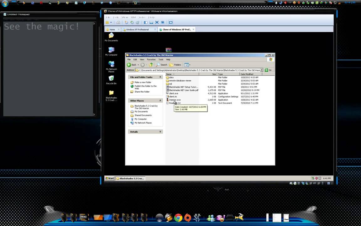Take a snapshot of the virtual machine
The width and height of the screenshot is (361, 226).
[x=126, y=22]
